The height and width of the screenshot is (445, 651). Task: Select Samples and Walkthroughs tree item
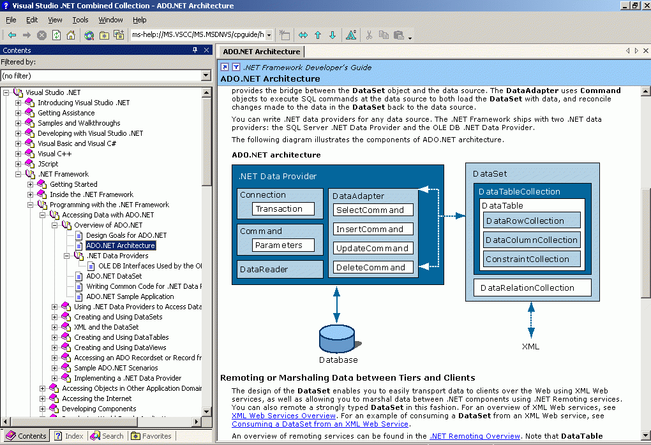(79, 123)
